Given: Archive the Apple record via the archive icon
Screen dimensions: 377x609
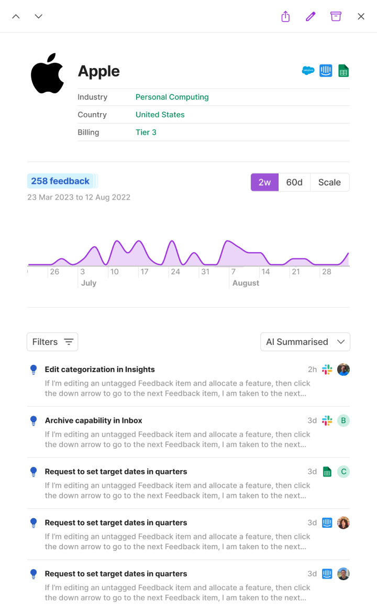Looking at the screenshot, I should (x=336, y=16).
